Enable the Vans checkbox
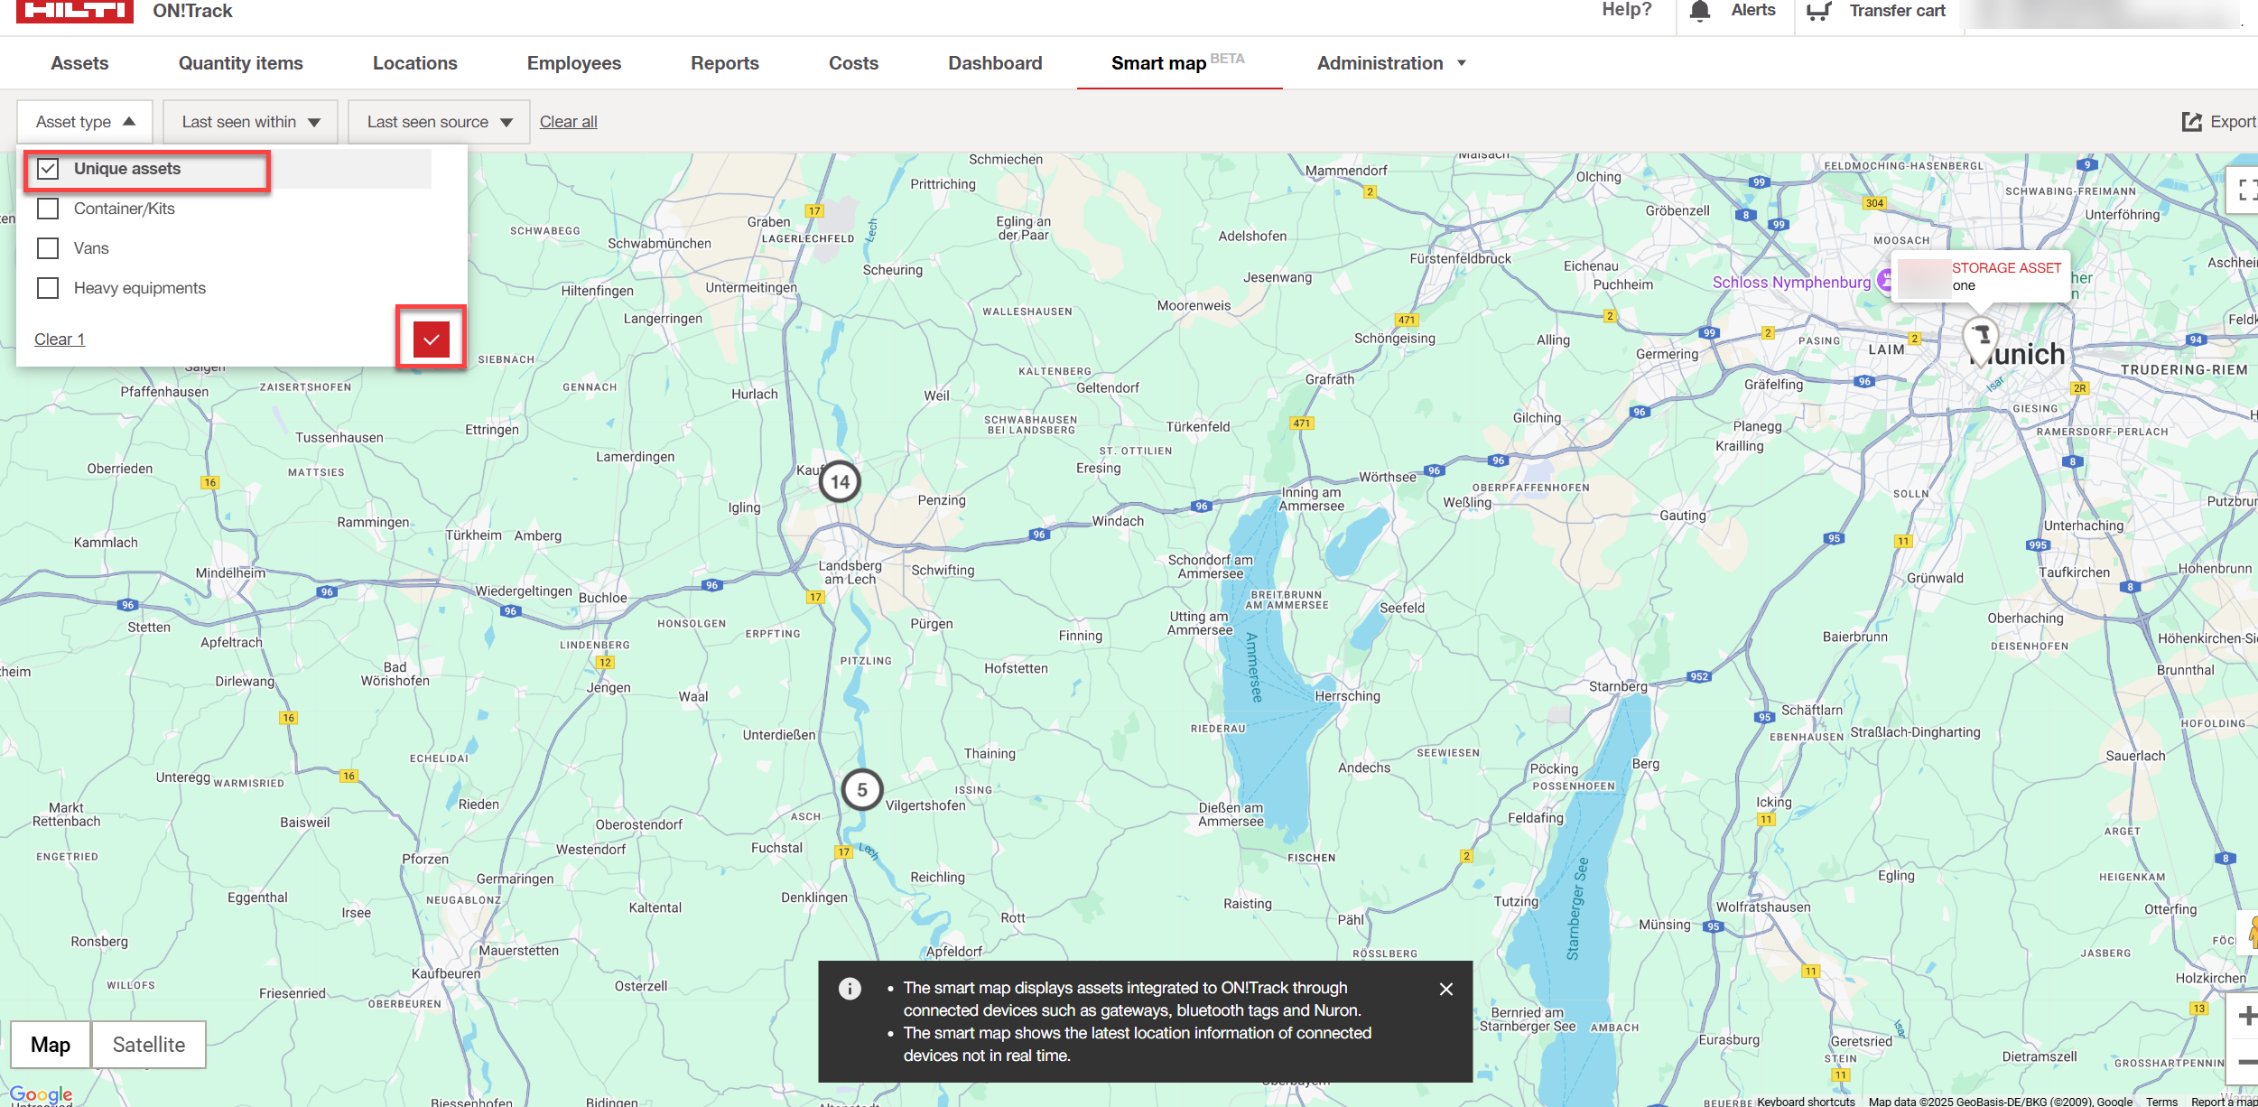This screenshot has height=1107, width=2258. coord(48,248)
